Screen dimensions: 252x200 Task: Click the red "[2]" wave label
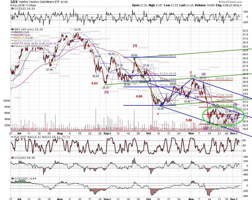click(x=135, y=46)
